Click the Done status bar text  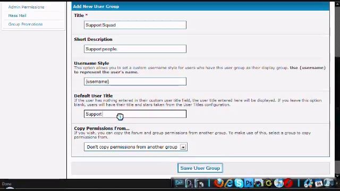tap(6, 184)
